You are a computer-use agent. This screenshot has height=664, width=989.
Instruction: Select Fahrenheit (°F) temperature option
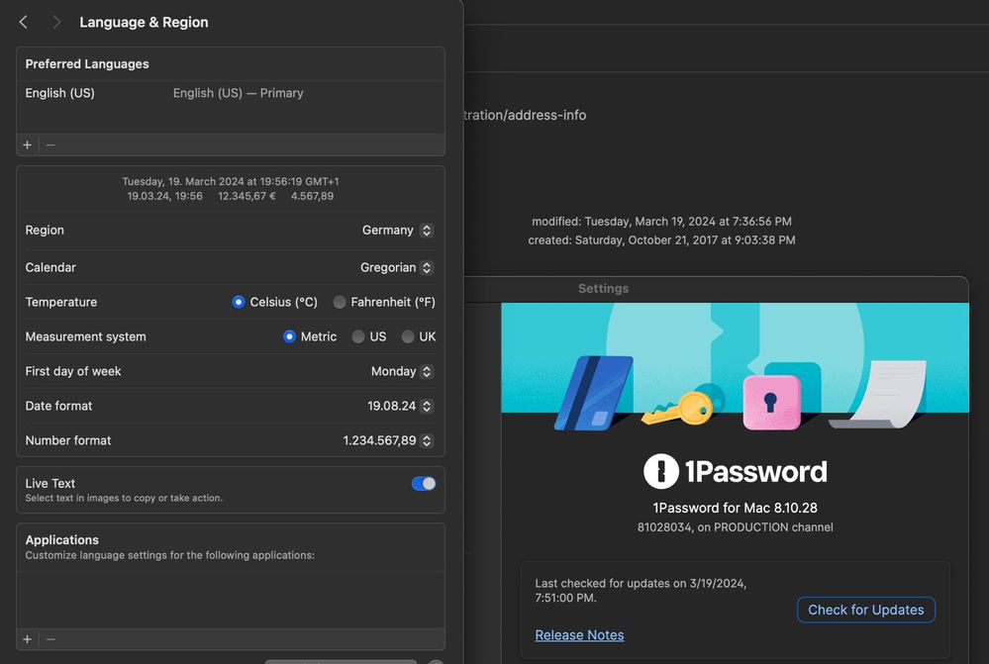click(x=340, y=302)
